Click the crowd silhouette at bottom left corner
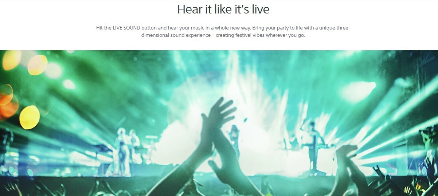 (x=18, y=188)
